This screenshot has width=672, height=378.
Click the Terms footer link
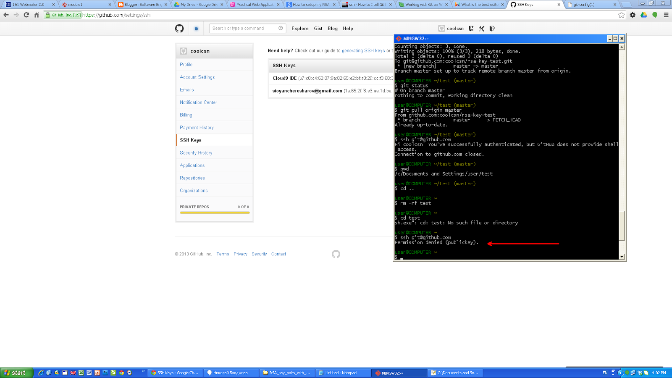[x=223, y=254]
